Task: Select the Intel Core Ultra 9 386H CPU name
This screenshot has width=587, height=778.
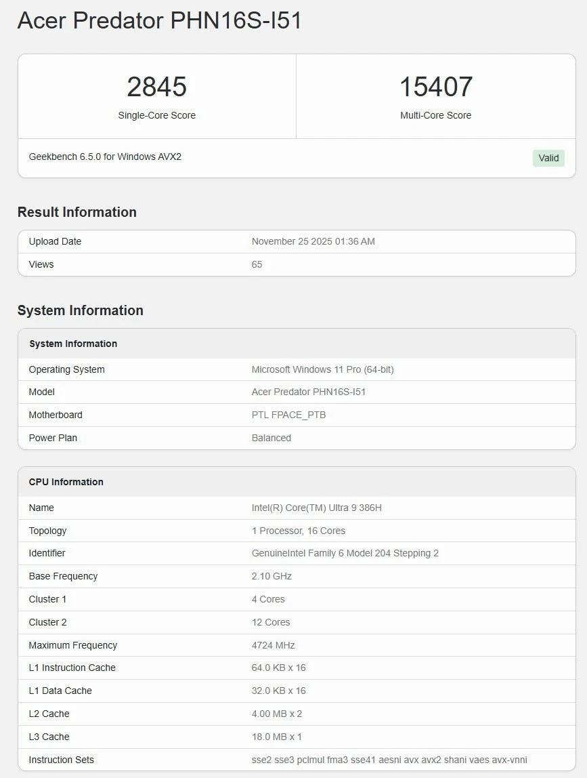Action: 316,508
